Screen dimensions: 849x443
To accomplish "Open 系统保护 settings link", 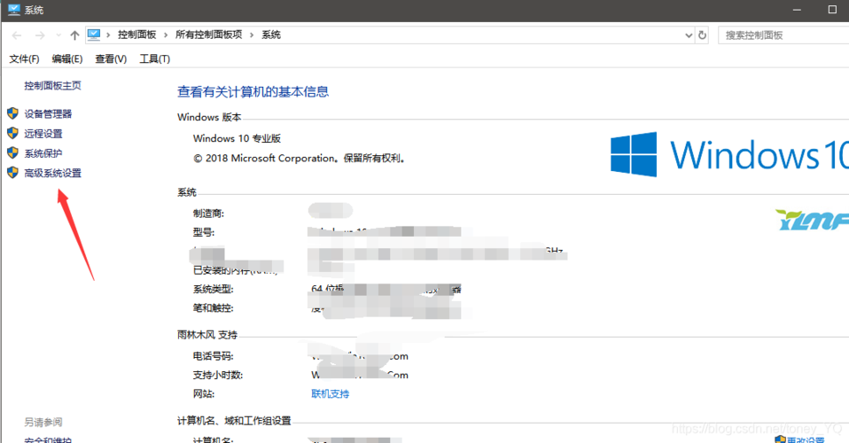I will click(43, 153).
